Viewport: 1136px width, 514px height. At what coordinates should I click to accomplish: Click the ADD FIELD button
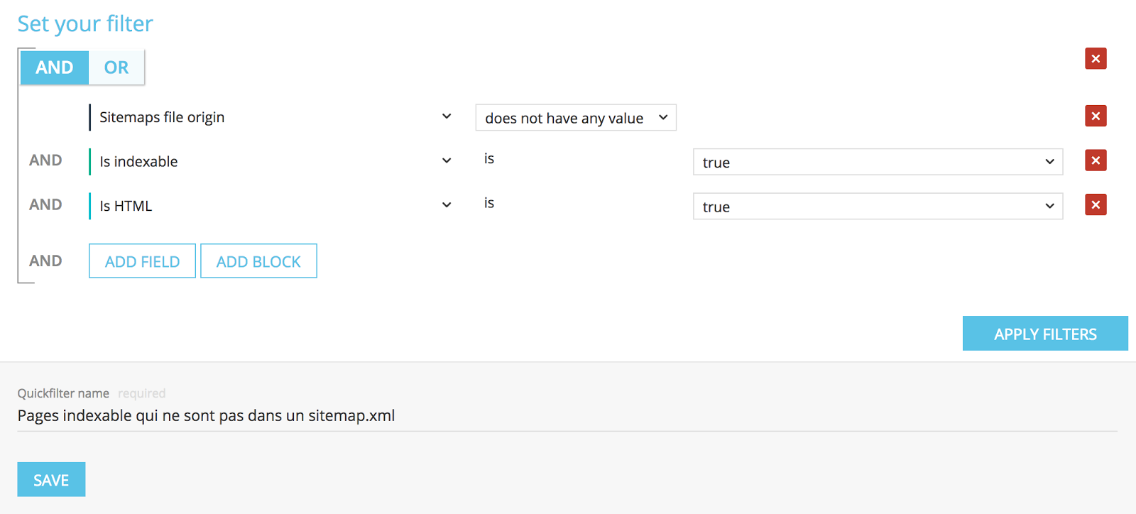click(x=142, y=261)
